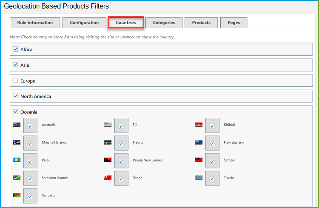The image size is (319, 208).
Task: Click the 'Vanuatu' country name
Action: click(48, 195)
